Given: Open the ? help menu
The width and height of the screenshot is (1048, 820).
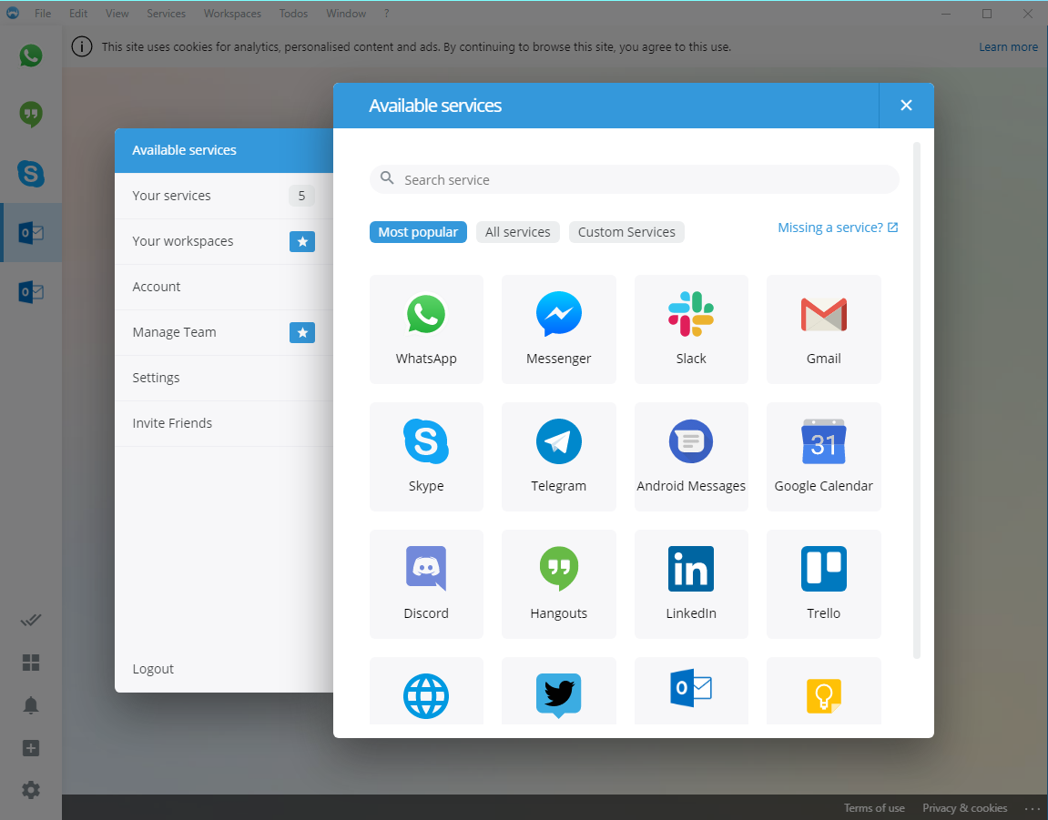Looking at the screenshot, I should click(387, 14).
